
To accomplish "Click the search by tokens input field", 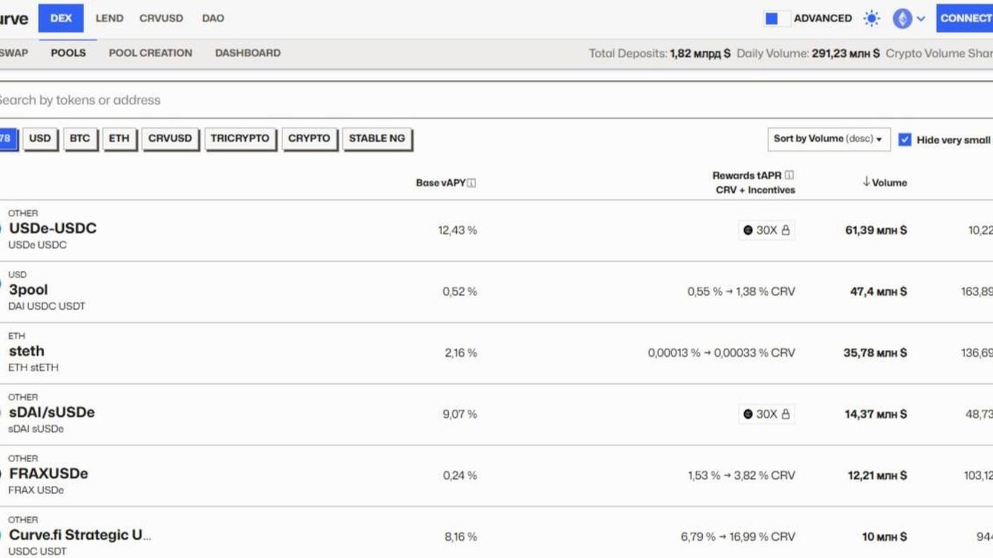I will click(177, 100).
